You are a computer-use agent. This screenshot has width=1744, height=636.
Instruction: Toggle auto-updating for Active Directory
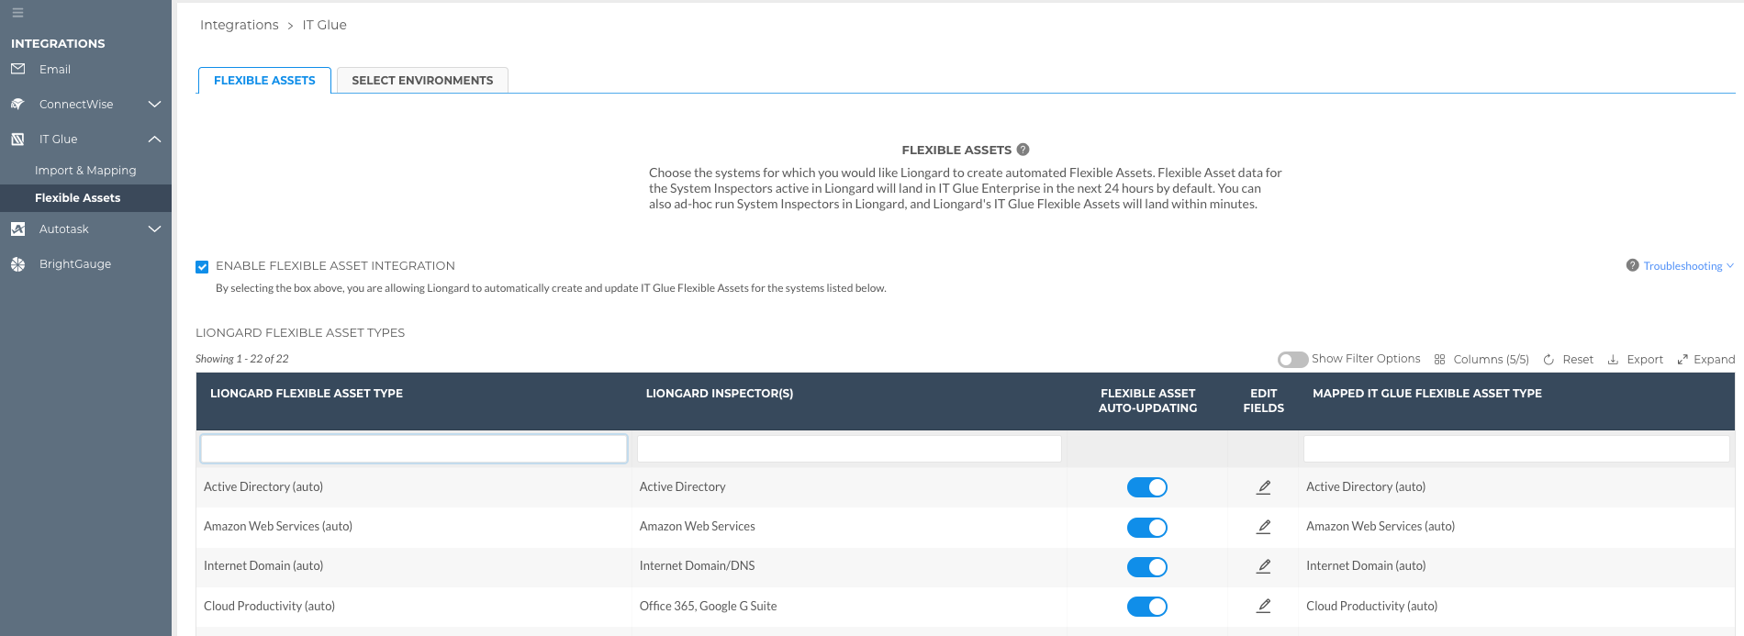tap(1146, 487)
